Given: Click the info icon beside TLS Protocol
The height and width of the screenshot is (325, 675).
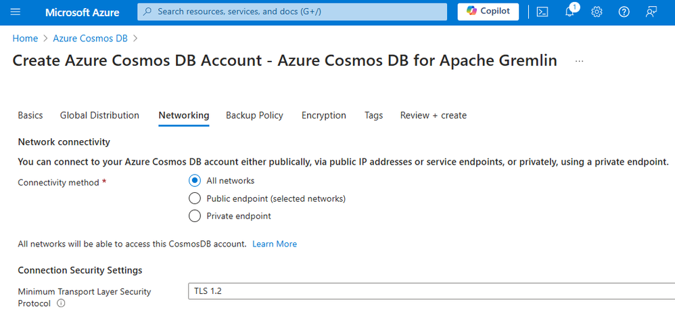Looking at the screenshot, I should point(61,304).
